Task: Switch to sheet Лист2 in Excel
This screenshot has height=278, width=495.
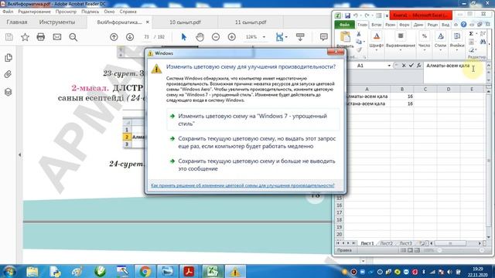Action: pyautogui.click(x=387, y=243)
